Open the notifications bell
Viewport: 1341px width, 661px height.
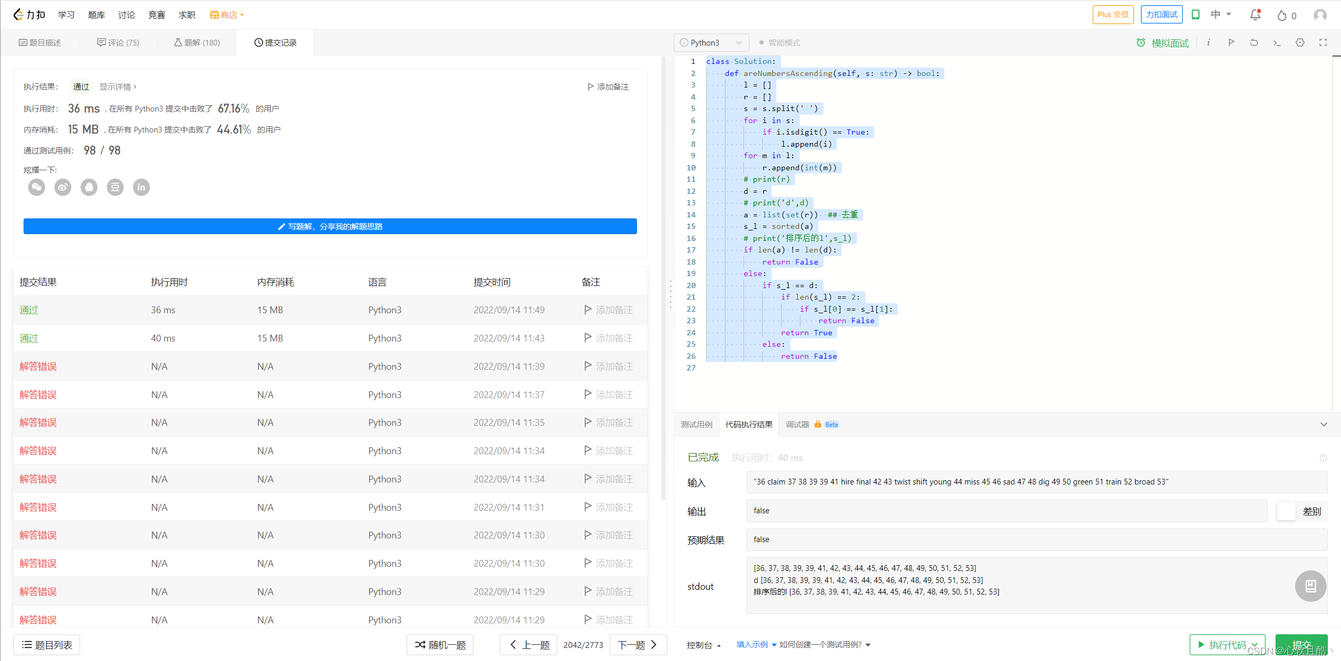[1255, 15]
